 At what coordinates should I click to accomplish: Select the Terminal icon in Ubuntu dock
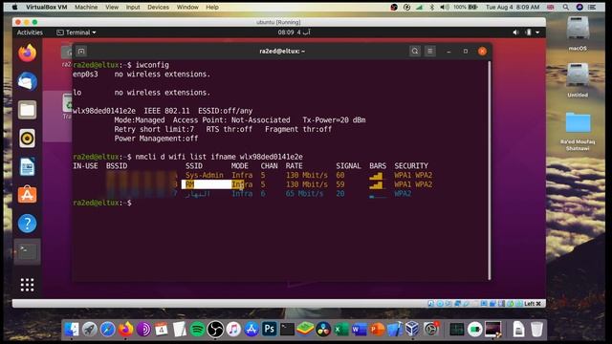pos(27,251)
